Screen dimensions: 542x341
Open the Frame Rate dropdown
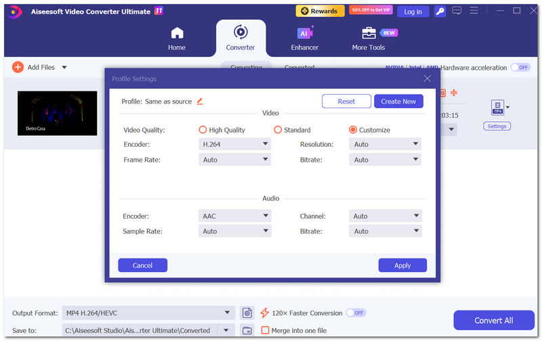tap(234, 160)
